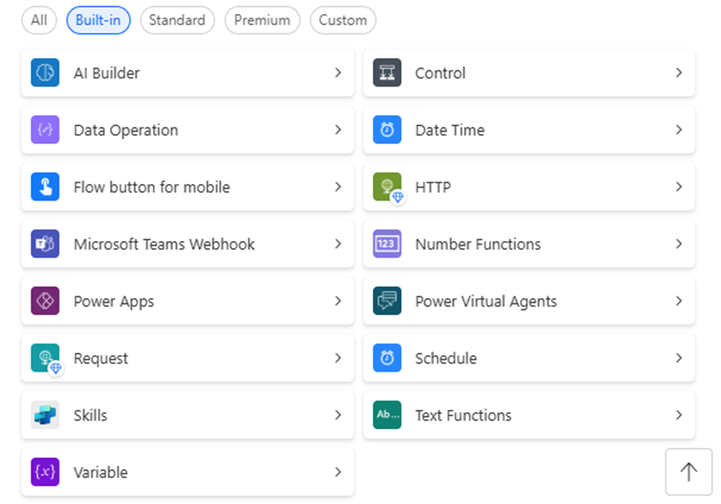Open the AI Builder label
Image resolution: width=721 pixels, height=504 pixels.
point(106,73)
